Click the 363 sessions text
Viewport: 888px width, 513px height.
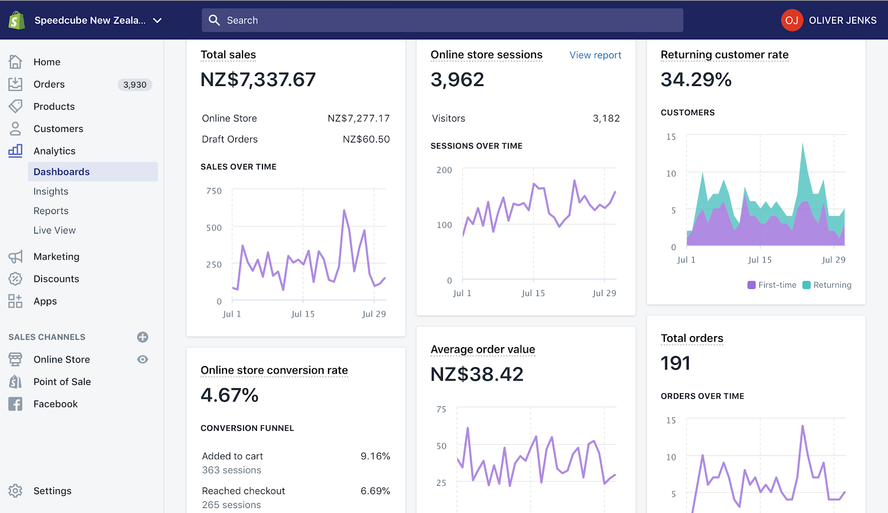pyautogui.click(x=231, y=470)
